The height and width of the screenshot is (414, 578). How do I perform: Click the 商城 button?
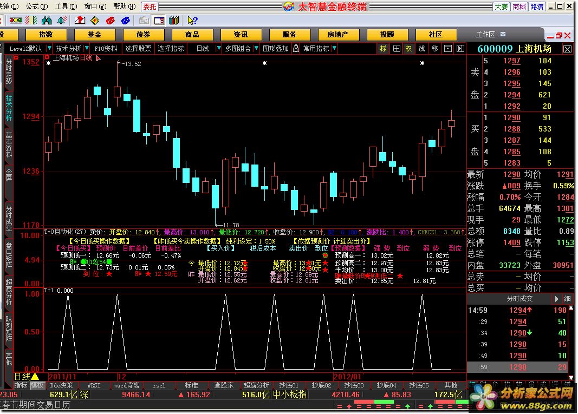pyautogui.click(x=519, y=6)
